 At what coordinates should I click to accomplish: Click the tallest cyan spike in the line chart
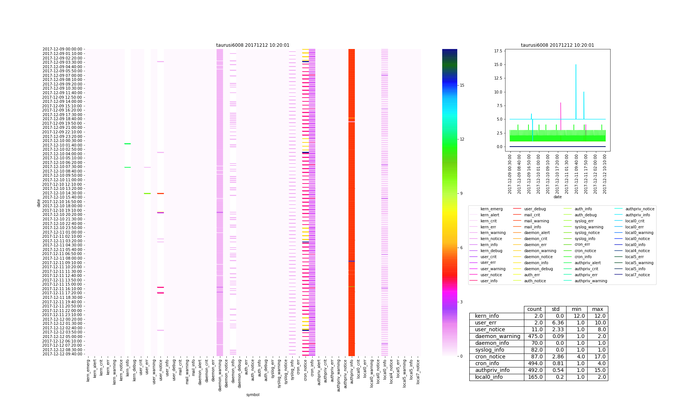point(576,66)
